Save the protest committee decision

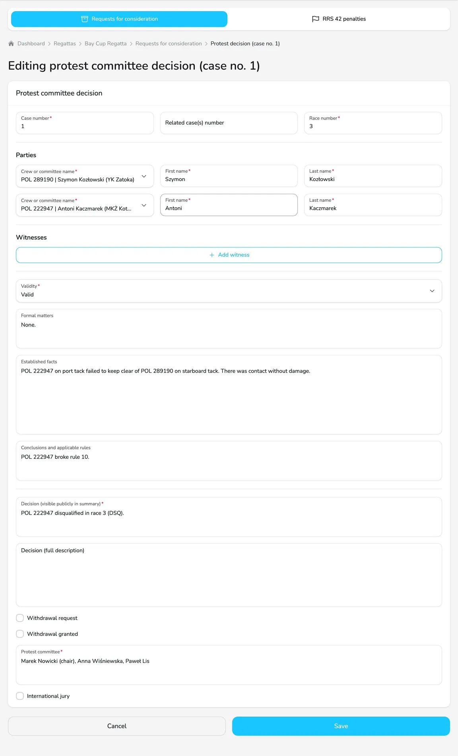pos(341,726)
